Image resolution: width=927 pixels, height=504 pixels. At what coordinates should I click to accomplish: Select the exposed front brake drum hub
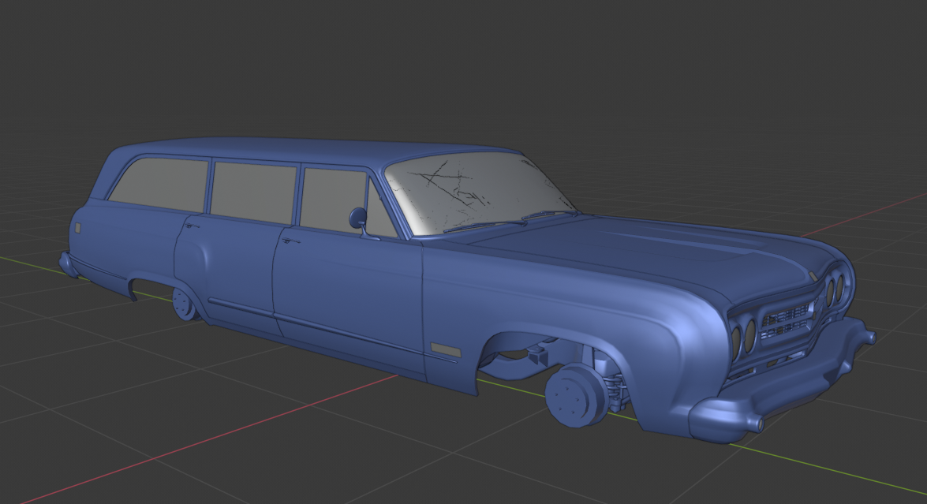[x=575, y=395]
